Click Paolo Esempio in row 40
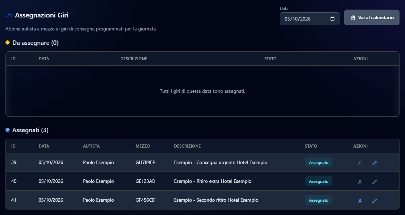 pyautogui.click(x=99, y=181)
